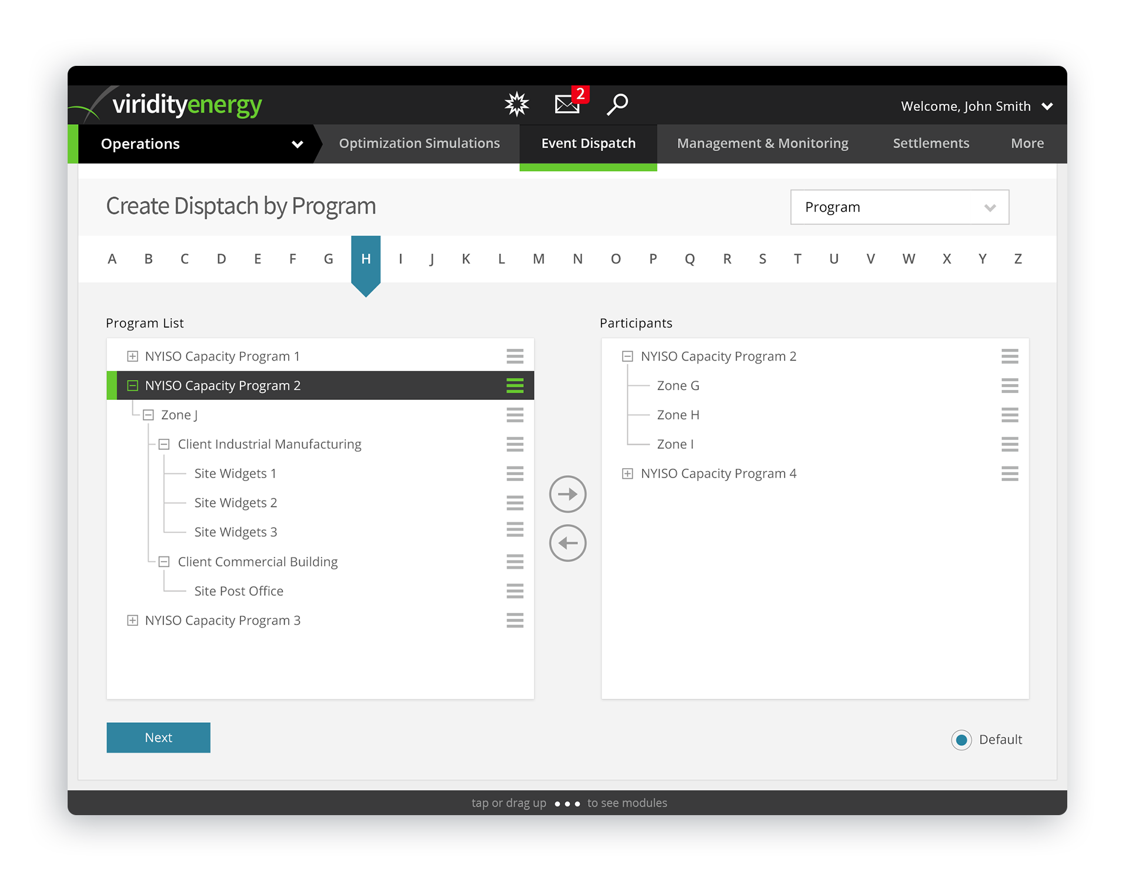Click drag handle for Zone G
The width and height of the screenshot is (1129, 881).
(x=1010, y=386)
